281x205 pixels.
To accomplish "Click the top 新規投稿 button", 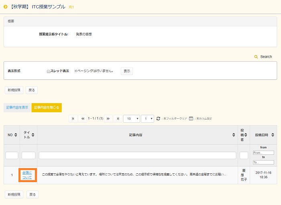I will click(14, 90).
